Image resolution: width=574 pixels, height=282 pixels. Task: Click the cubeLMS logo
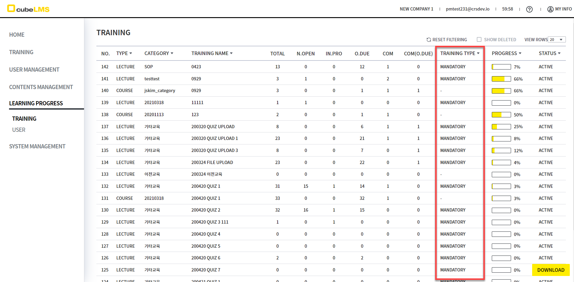(x=28, y=9)
